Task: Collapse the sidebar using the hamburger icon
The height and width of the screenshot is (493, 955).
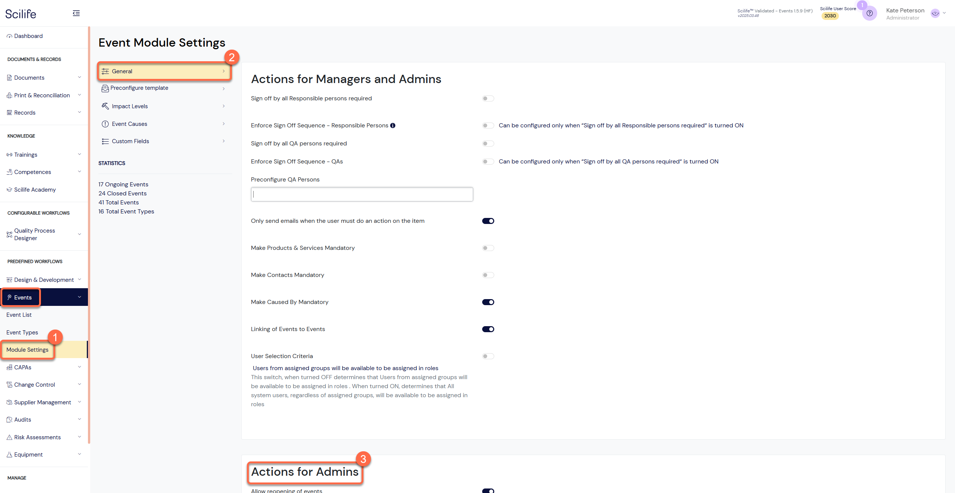Action: [x=76, y=13]
